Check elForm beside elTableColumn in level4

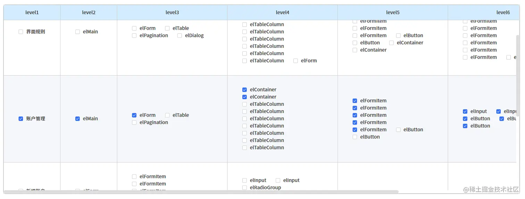295,61
